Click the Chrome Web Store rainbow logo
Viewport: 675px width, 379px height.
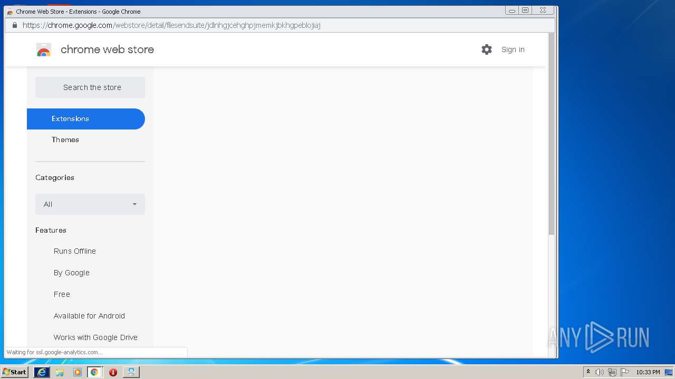pos(44,50)
